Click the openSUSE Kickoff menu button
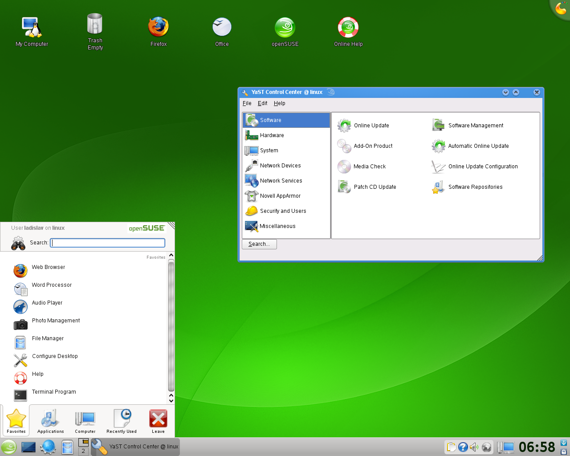570x456 pixels. 8,447
